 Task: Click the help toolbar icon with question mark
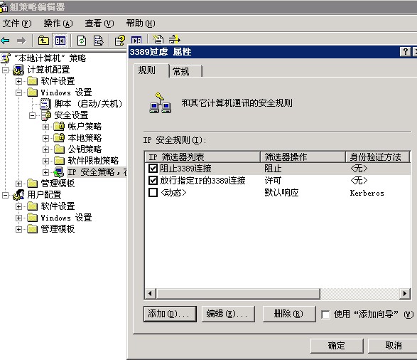click(119, 41)
